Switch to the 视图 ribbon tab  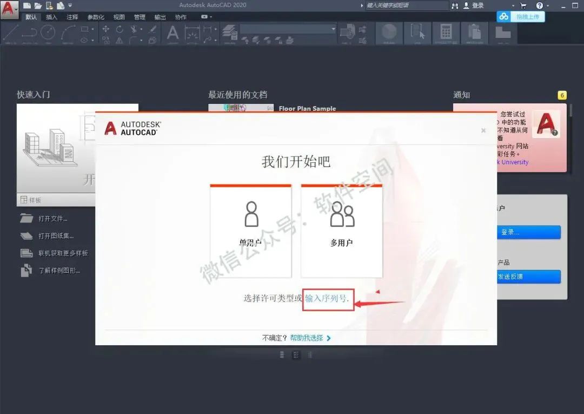click(x=119, y=17)
